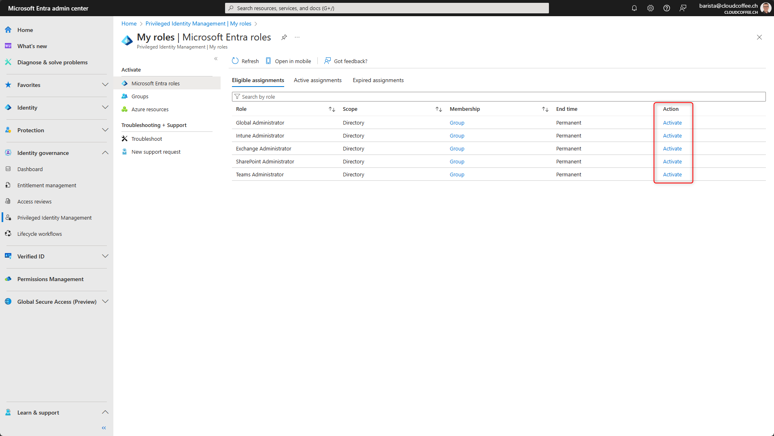Click the Open in mobile icon

pyautogui.click(x=268, y=61)
